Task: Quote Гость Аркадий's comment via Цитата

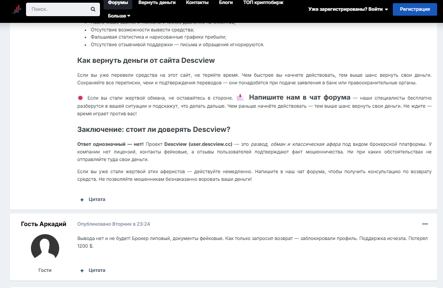Action: pyautogui.click(x=93, y=270)
